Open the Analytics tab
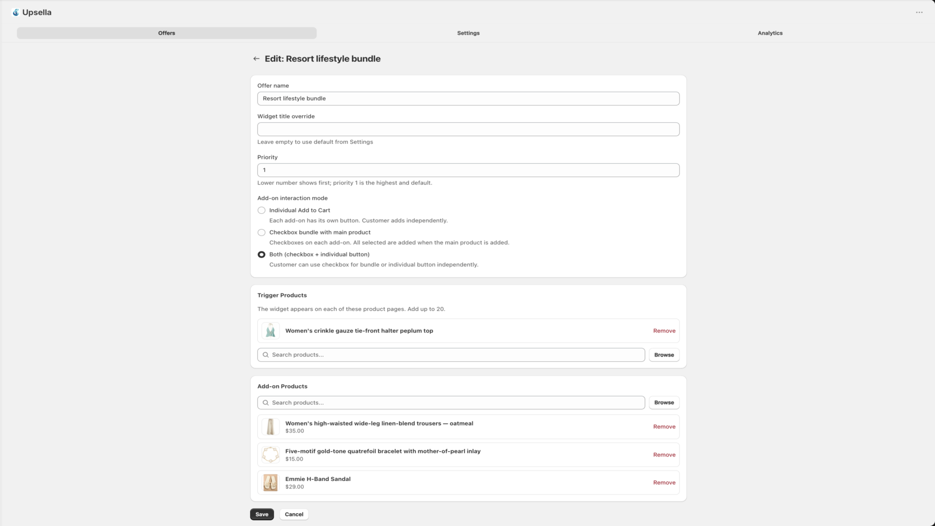935x526 pixels. (x=770, y=33)
